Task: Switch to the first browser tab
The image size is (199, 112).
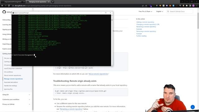Action: [x=13, y=2]
